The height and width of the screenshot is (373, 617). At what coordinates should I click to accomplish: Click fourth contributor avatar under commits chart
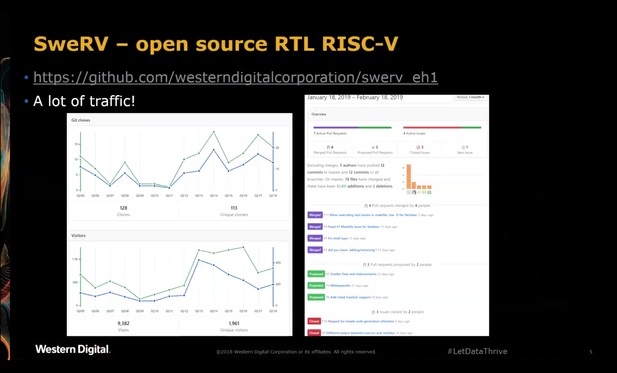click(x=424, y=192)
